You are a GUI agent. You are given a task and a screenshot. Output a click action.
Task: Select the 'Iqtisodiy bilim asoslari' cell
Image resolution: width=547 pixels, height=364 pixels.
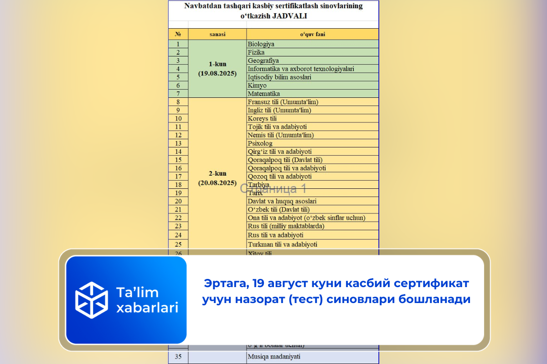point(313,77)
